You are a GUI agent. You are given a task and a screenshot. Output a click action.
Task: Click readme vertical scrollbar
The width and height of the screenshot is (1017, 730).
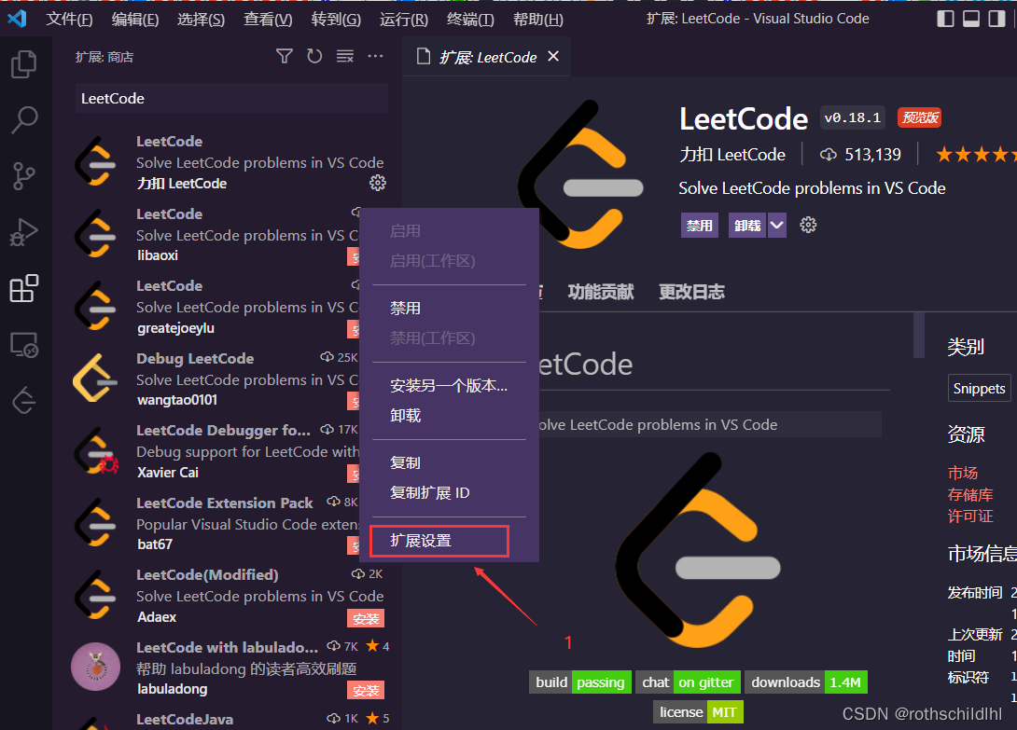[x=918, y=336]
